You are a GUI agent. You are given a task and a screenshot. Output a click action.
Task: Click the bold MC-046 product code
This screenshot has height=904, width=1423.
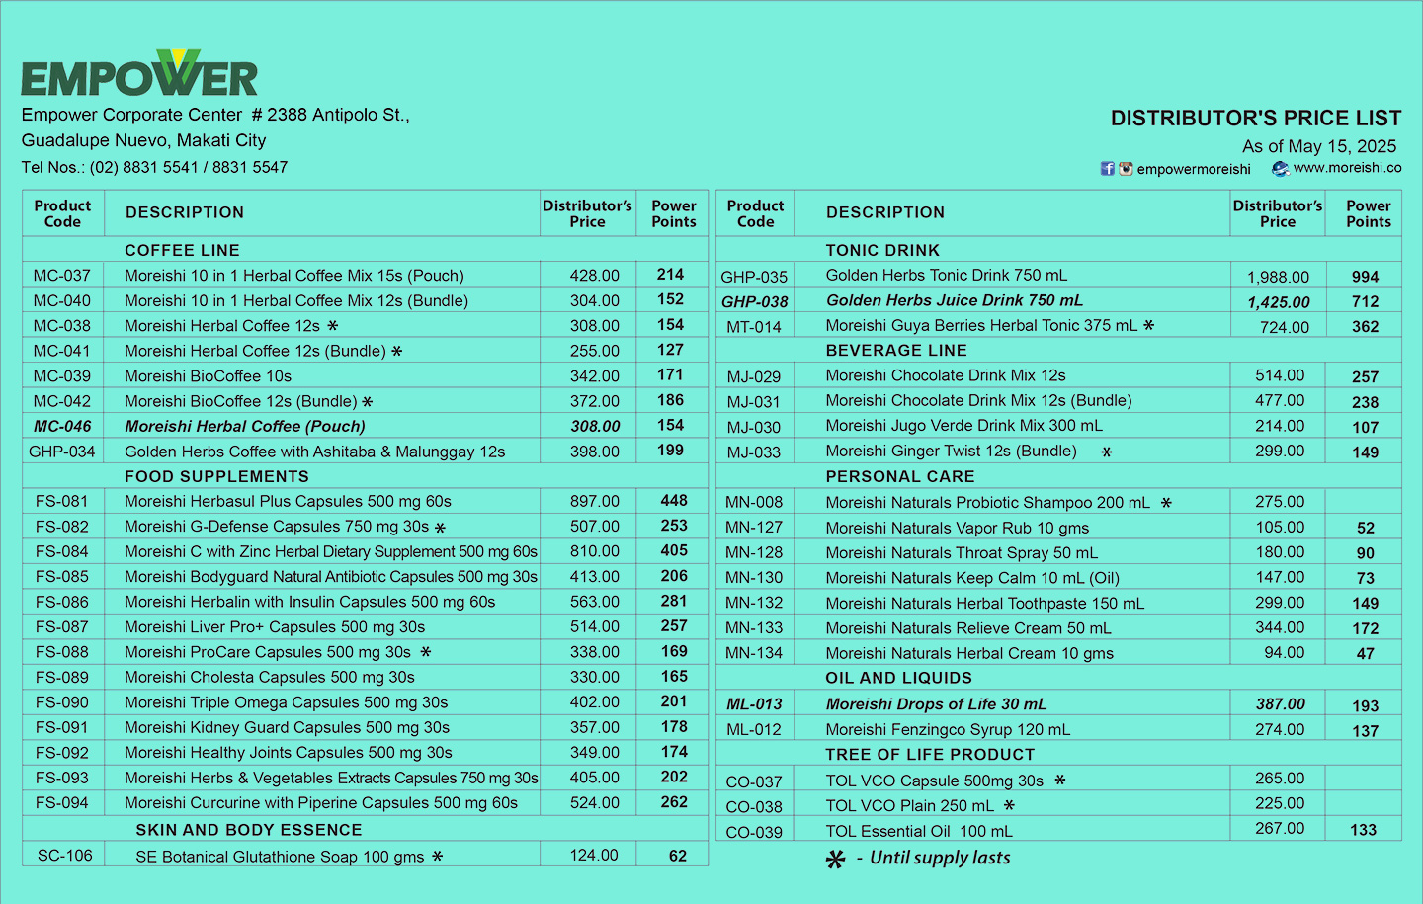[62, 427]
